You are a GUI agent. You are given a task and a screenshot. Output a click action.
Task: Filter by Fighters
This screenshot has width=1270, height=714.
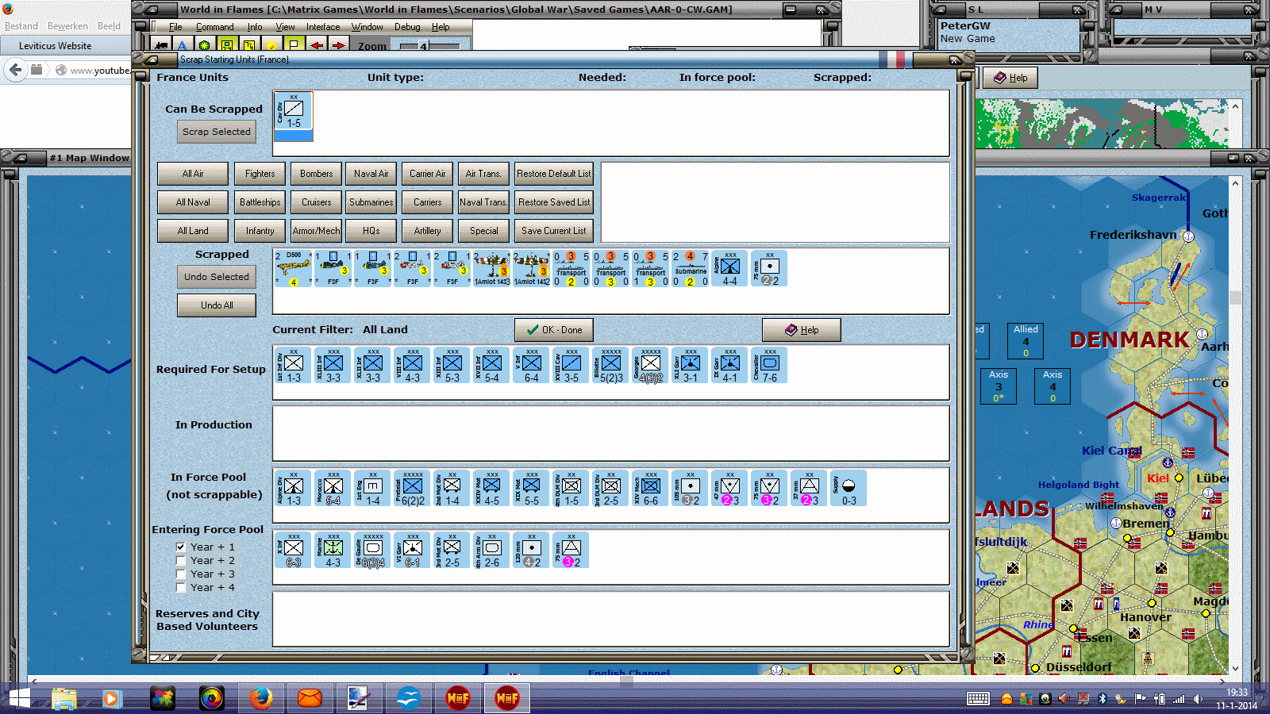pos(260,174)
